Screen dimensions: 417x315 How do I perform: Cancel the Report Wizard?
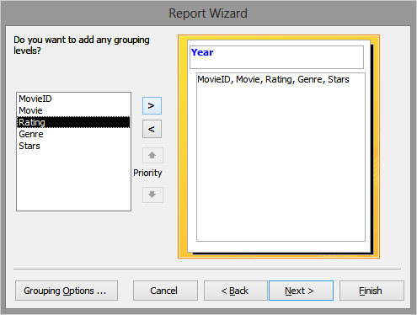[165, 291]
